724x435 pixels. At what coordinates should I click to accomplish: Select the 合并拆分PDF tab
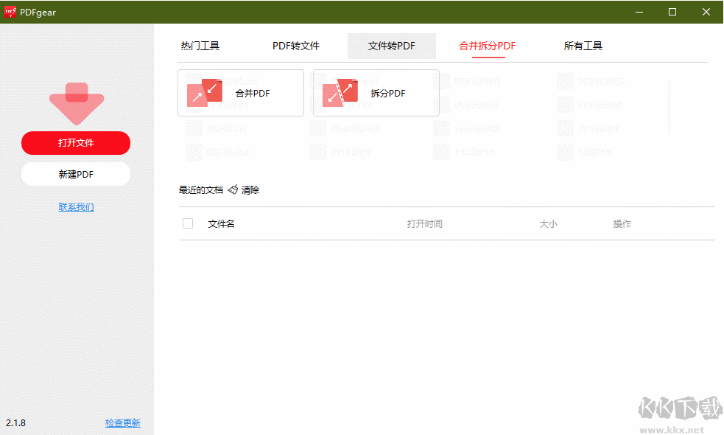[x=487, y=46]
